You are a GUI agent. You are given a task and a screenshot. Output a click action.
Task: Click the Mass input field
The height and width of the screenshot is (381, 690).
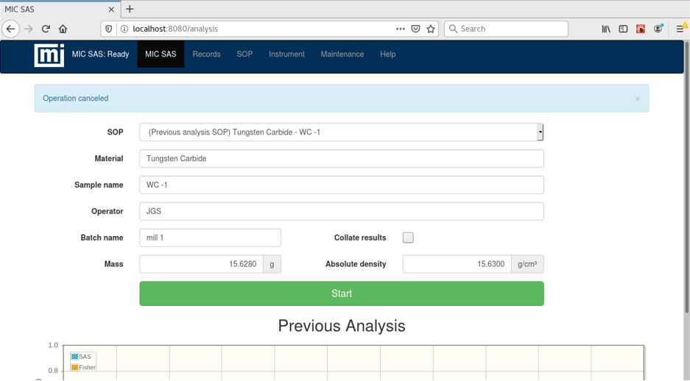pyautogui.click(x=201, y=264)
